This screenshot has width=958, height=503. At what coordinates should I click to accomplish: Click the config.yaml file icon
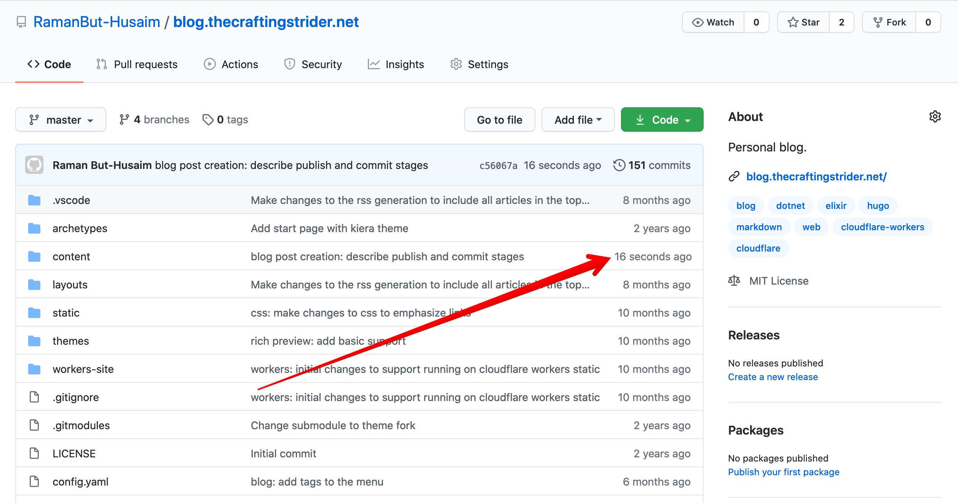point(34,481)
